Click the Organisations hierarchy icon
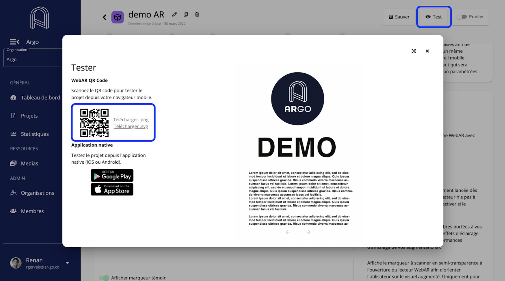Viewport: 505px width, 281px height. click(x=13, y=193)
